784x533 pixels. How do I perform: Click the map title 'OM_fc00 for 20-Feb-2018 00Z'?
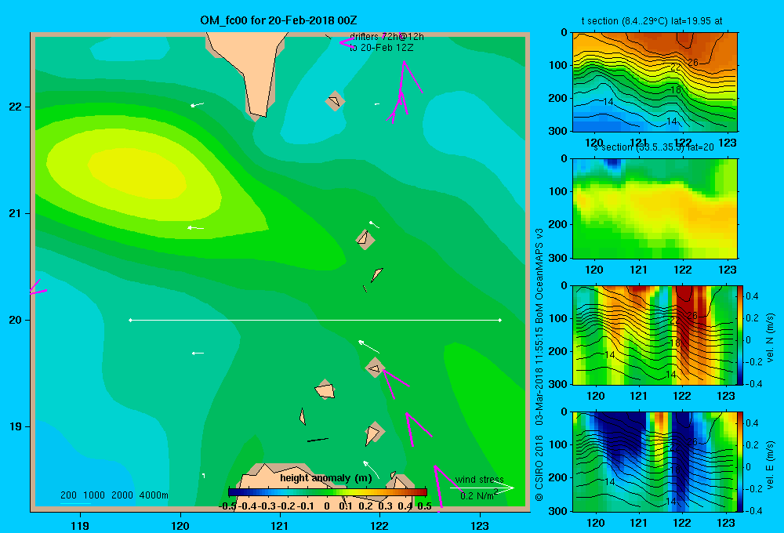point(278,20)
